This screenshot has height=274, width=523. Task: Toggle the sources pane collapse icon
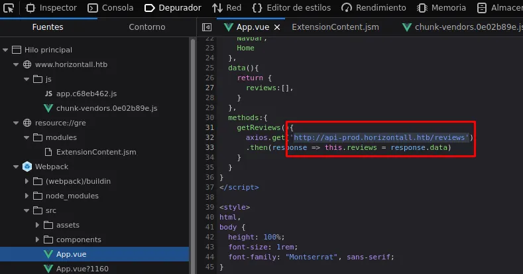coord(207,27)
